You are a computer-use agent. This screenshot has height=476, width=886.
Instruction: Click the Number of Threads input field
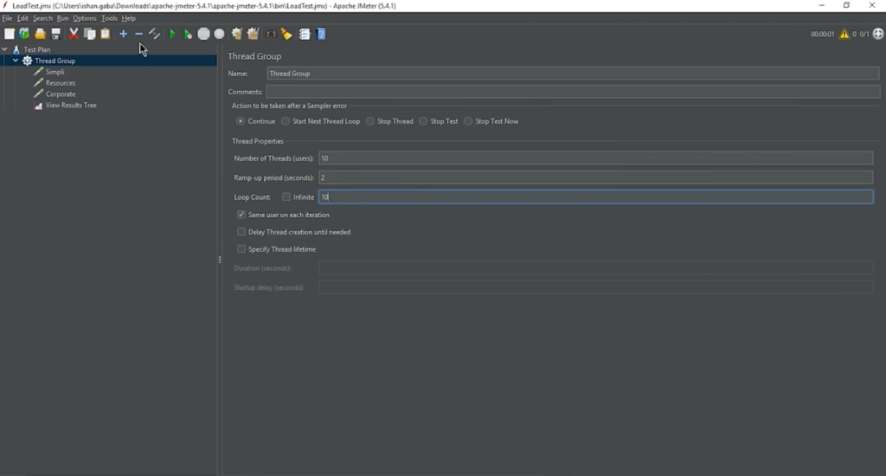[595, 158]
